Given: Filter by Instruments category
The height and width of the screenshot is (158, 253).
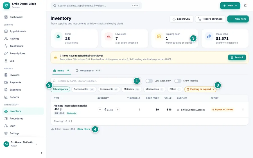Looking at the screenshot, I should pos(109,89).
